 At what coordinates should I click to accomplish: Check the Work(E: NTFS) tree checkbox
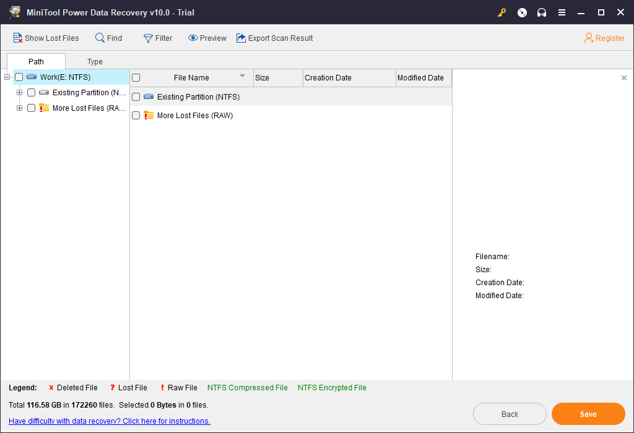[x=19, y=77]
